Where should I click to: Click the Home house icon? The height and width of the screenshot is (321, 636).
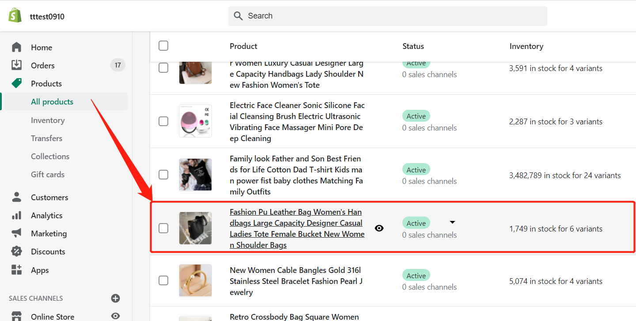(x=16, y=47)
